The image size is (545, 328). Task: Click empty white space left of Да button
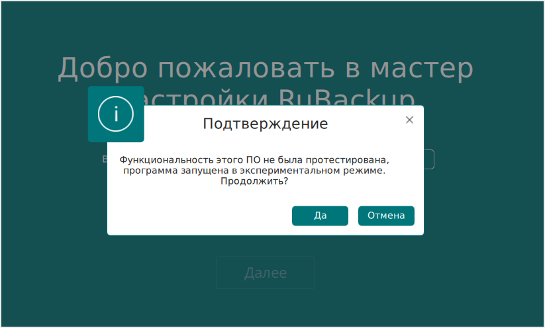[199, 216]
